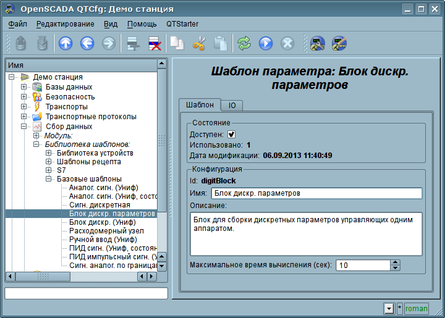Expand the Безопасность node

pyautogui.click(x=24, y=97)
